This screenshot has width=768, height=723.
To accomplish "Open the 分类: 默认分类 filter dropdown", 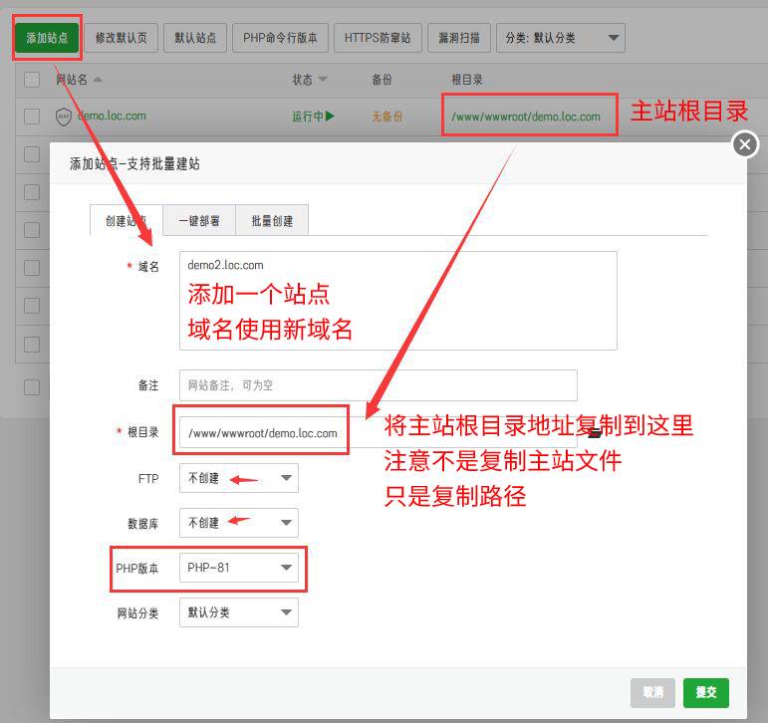I will (561, 38).
